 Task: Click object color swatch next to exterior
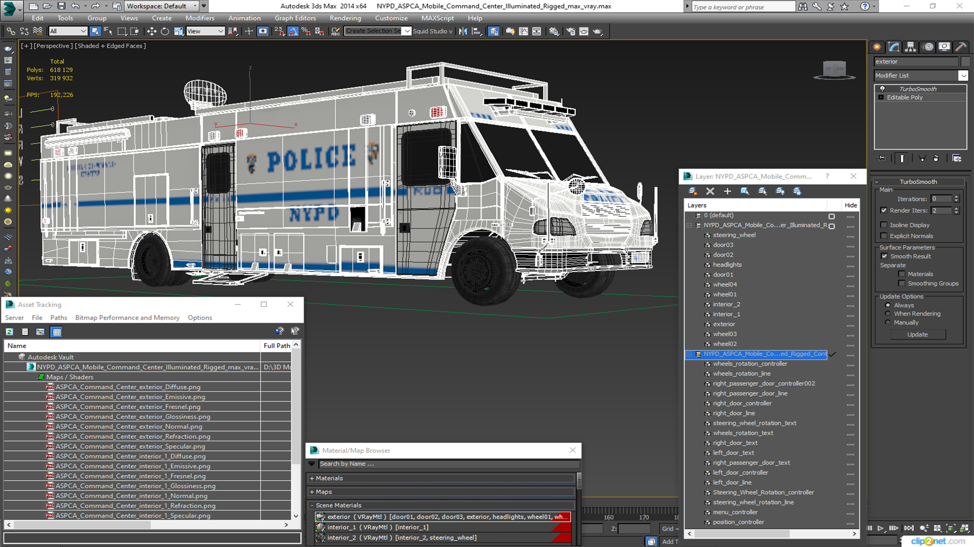965,62
